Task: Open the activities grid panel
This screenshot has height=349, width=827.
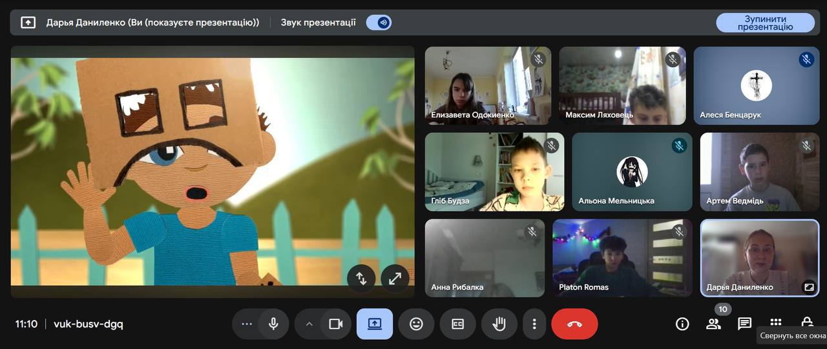Action: [775, 323]
